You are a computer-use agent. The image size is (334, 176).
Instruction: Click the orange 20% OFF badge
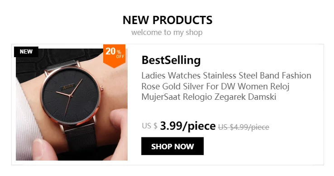coord(114,55)
